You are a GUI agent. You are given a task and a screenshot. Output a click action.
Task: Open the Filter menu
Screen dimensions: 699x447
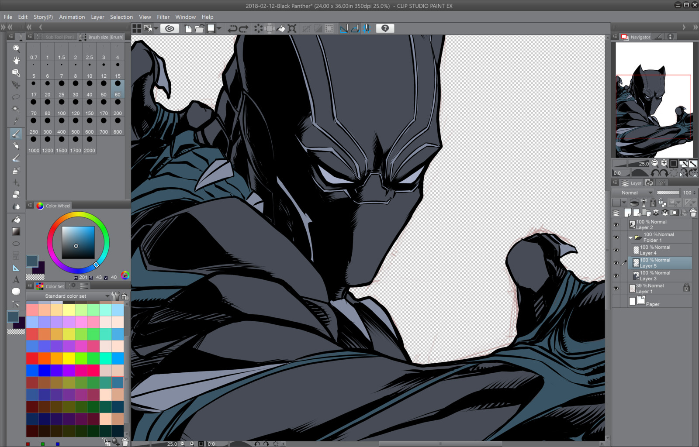tap(163, 17)
